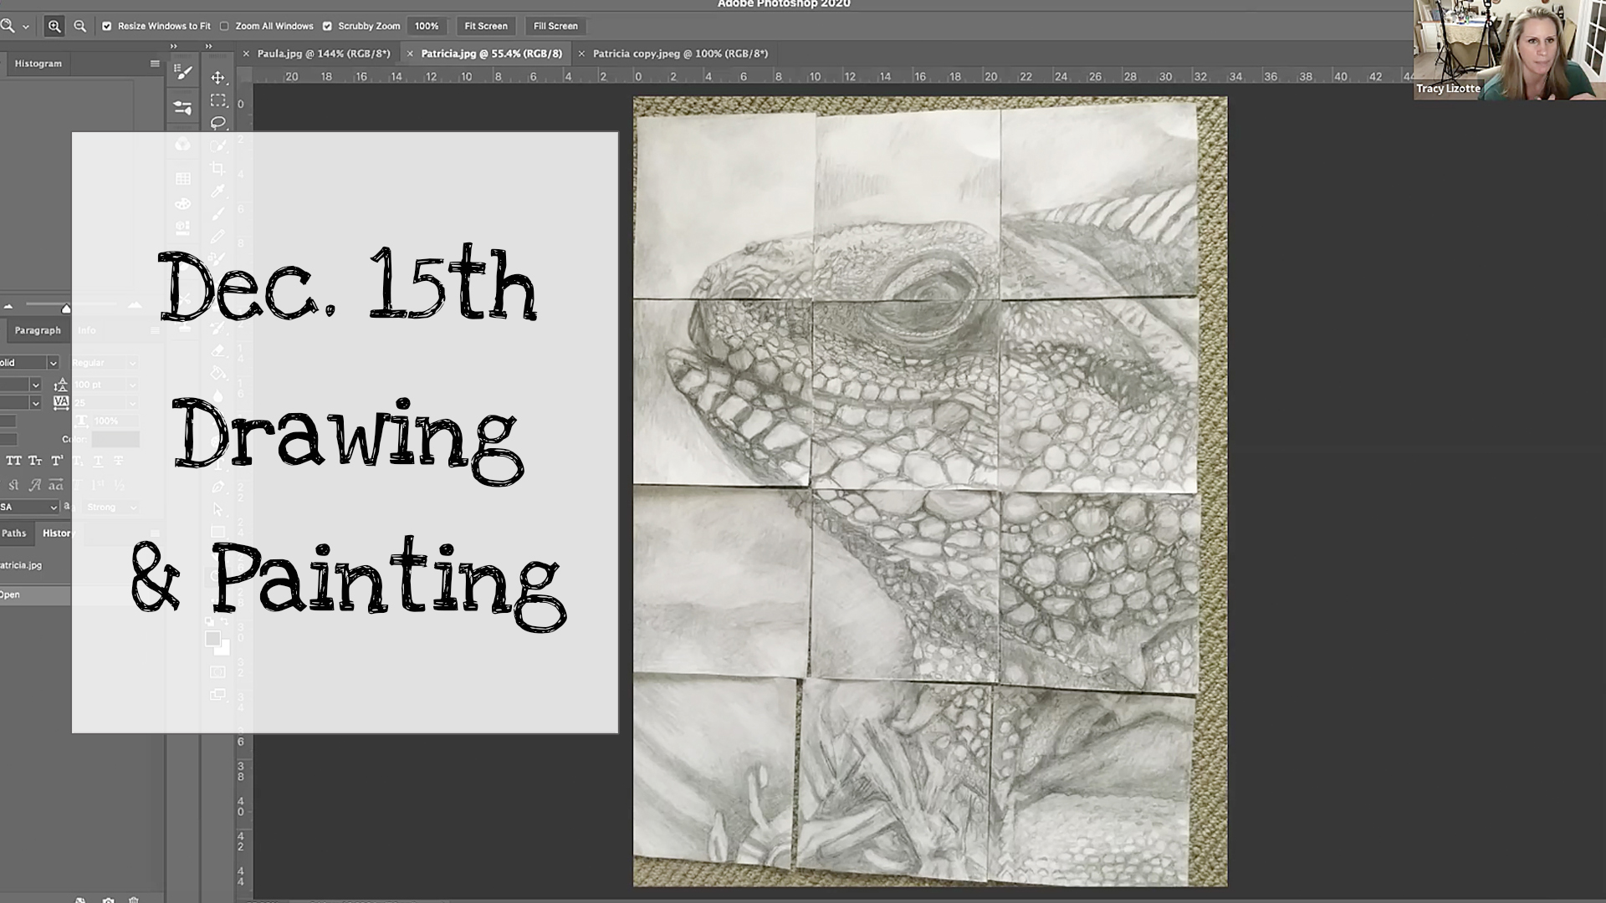Screen dimensions: 1606x903
Task: Toggle Superscript text style
Action: [57, 461]
